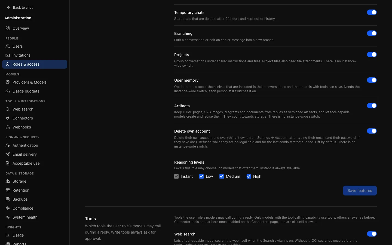Click the System health pulse icon
Screen dimensions: 392x245
click(x=8, y=217)
